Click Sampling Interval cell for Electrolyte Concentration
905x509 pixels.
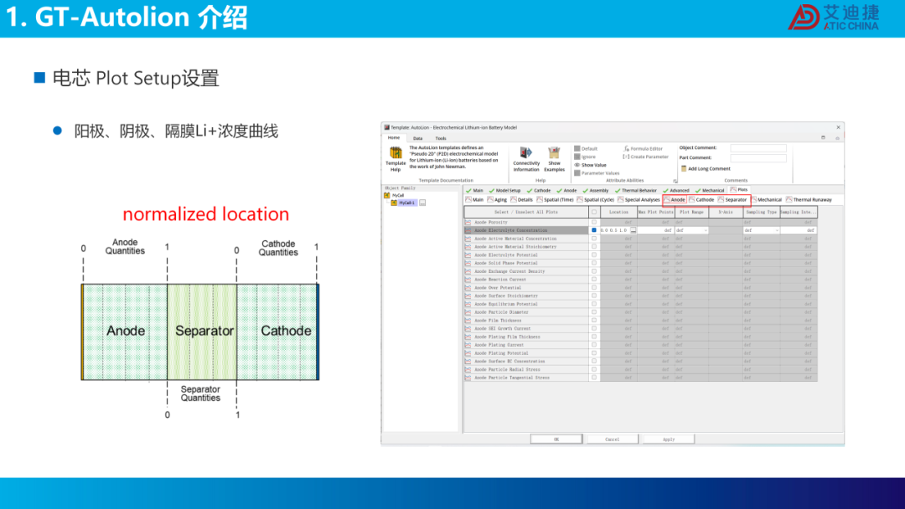(x=799, y=230)
